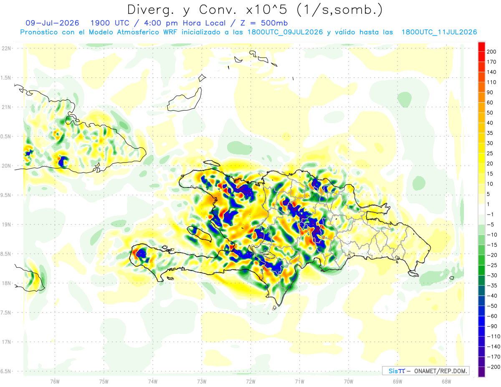Click the '-10' color bar value
This screenshot has width=501, height=387.
click(492, 235)
